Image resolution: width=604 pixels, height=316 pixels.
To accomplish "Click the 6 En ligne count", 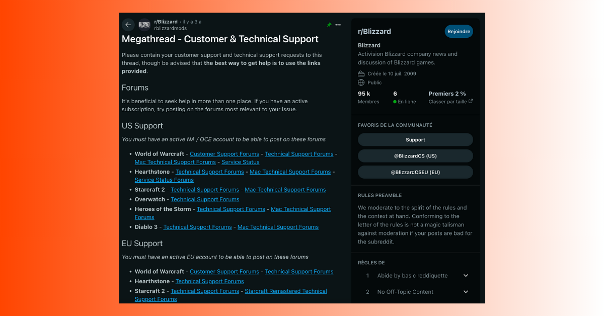I will click(405, 97).
